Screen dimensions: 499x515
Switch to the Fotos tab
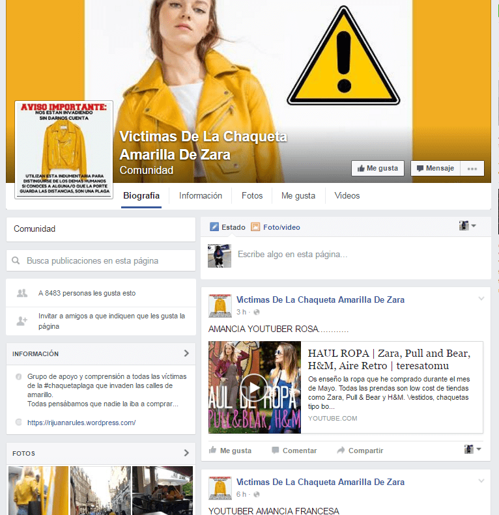coord(252,195)
